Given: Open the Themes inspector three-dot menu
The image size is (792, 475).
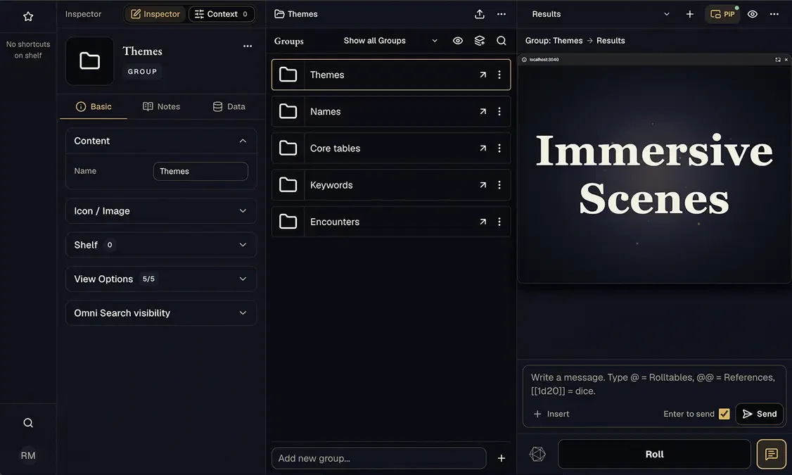Looking at the screenshot, I should (x=248, y=46).
